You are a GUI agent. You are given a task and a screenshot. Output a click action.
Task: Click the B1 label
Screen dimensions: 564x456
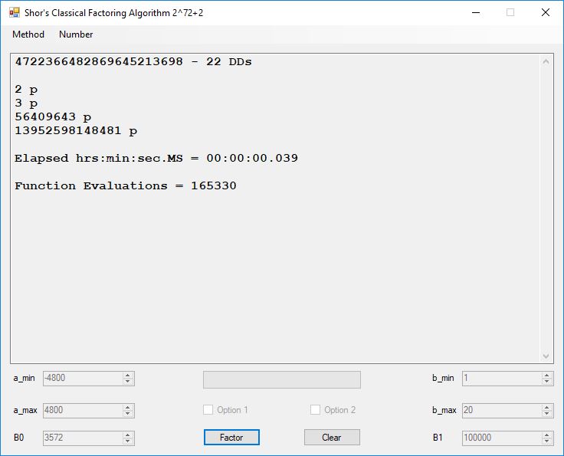click(438, 438)
